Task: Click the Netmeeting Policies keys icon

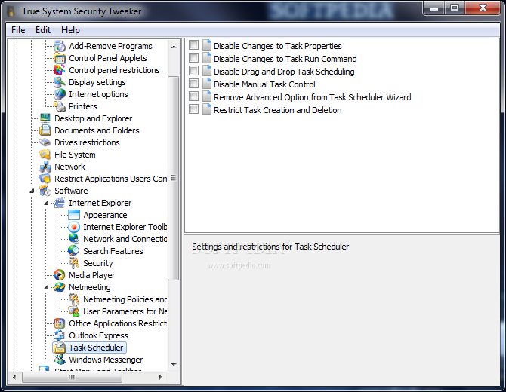Action: [x=74, y=299]
